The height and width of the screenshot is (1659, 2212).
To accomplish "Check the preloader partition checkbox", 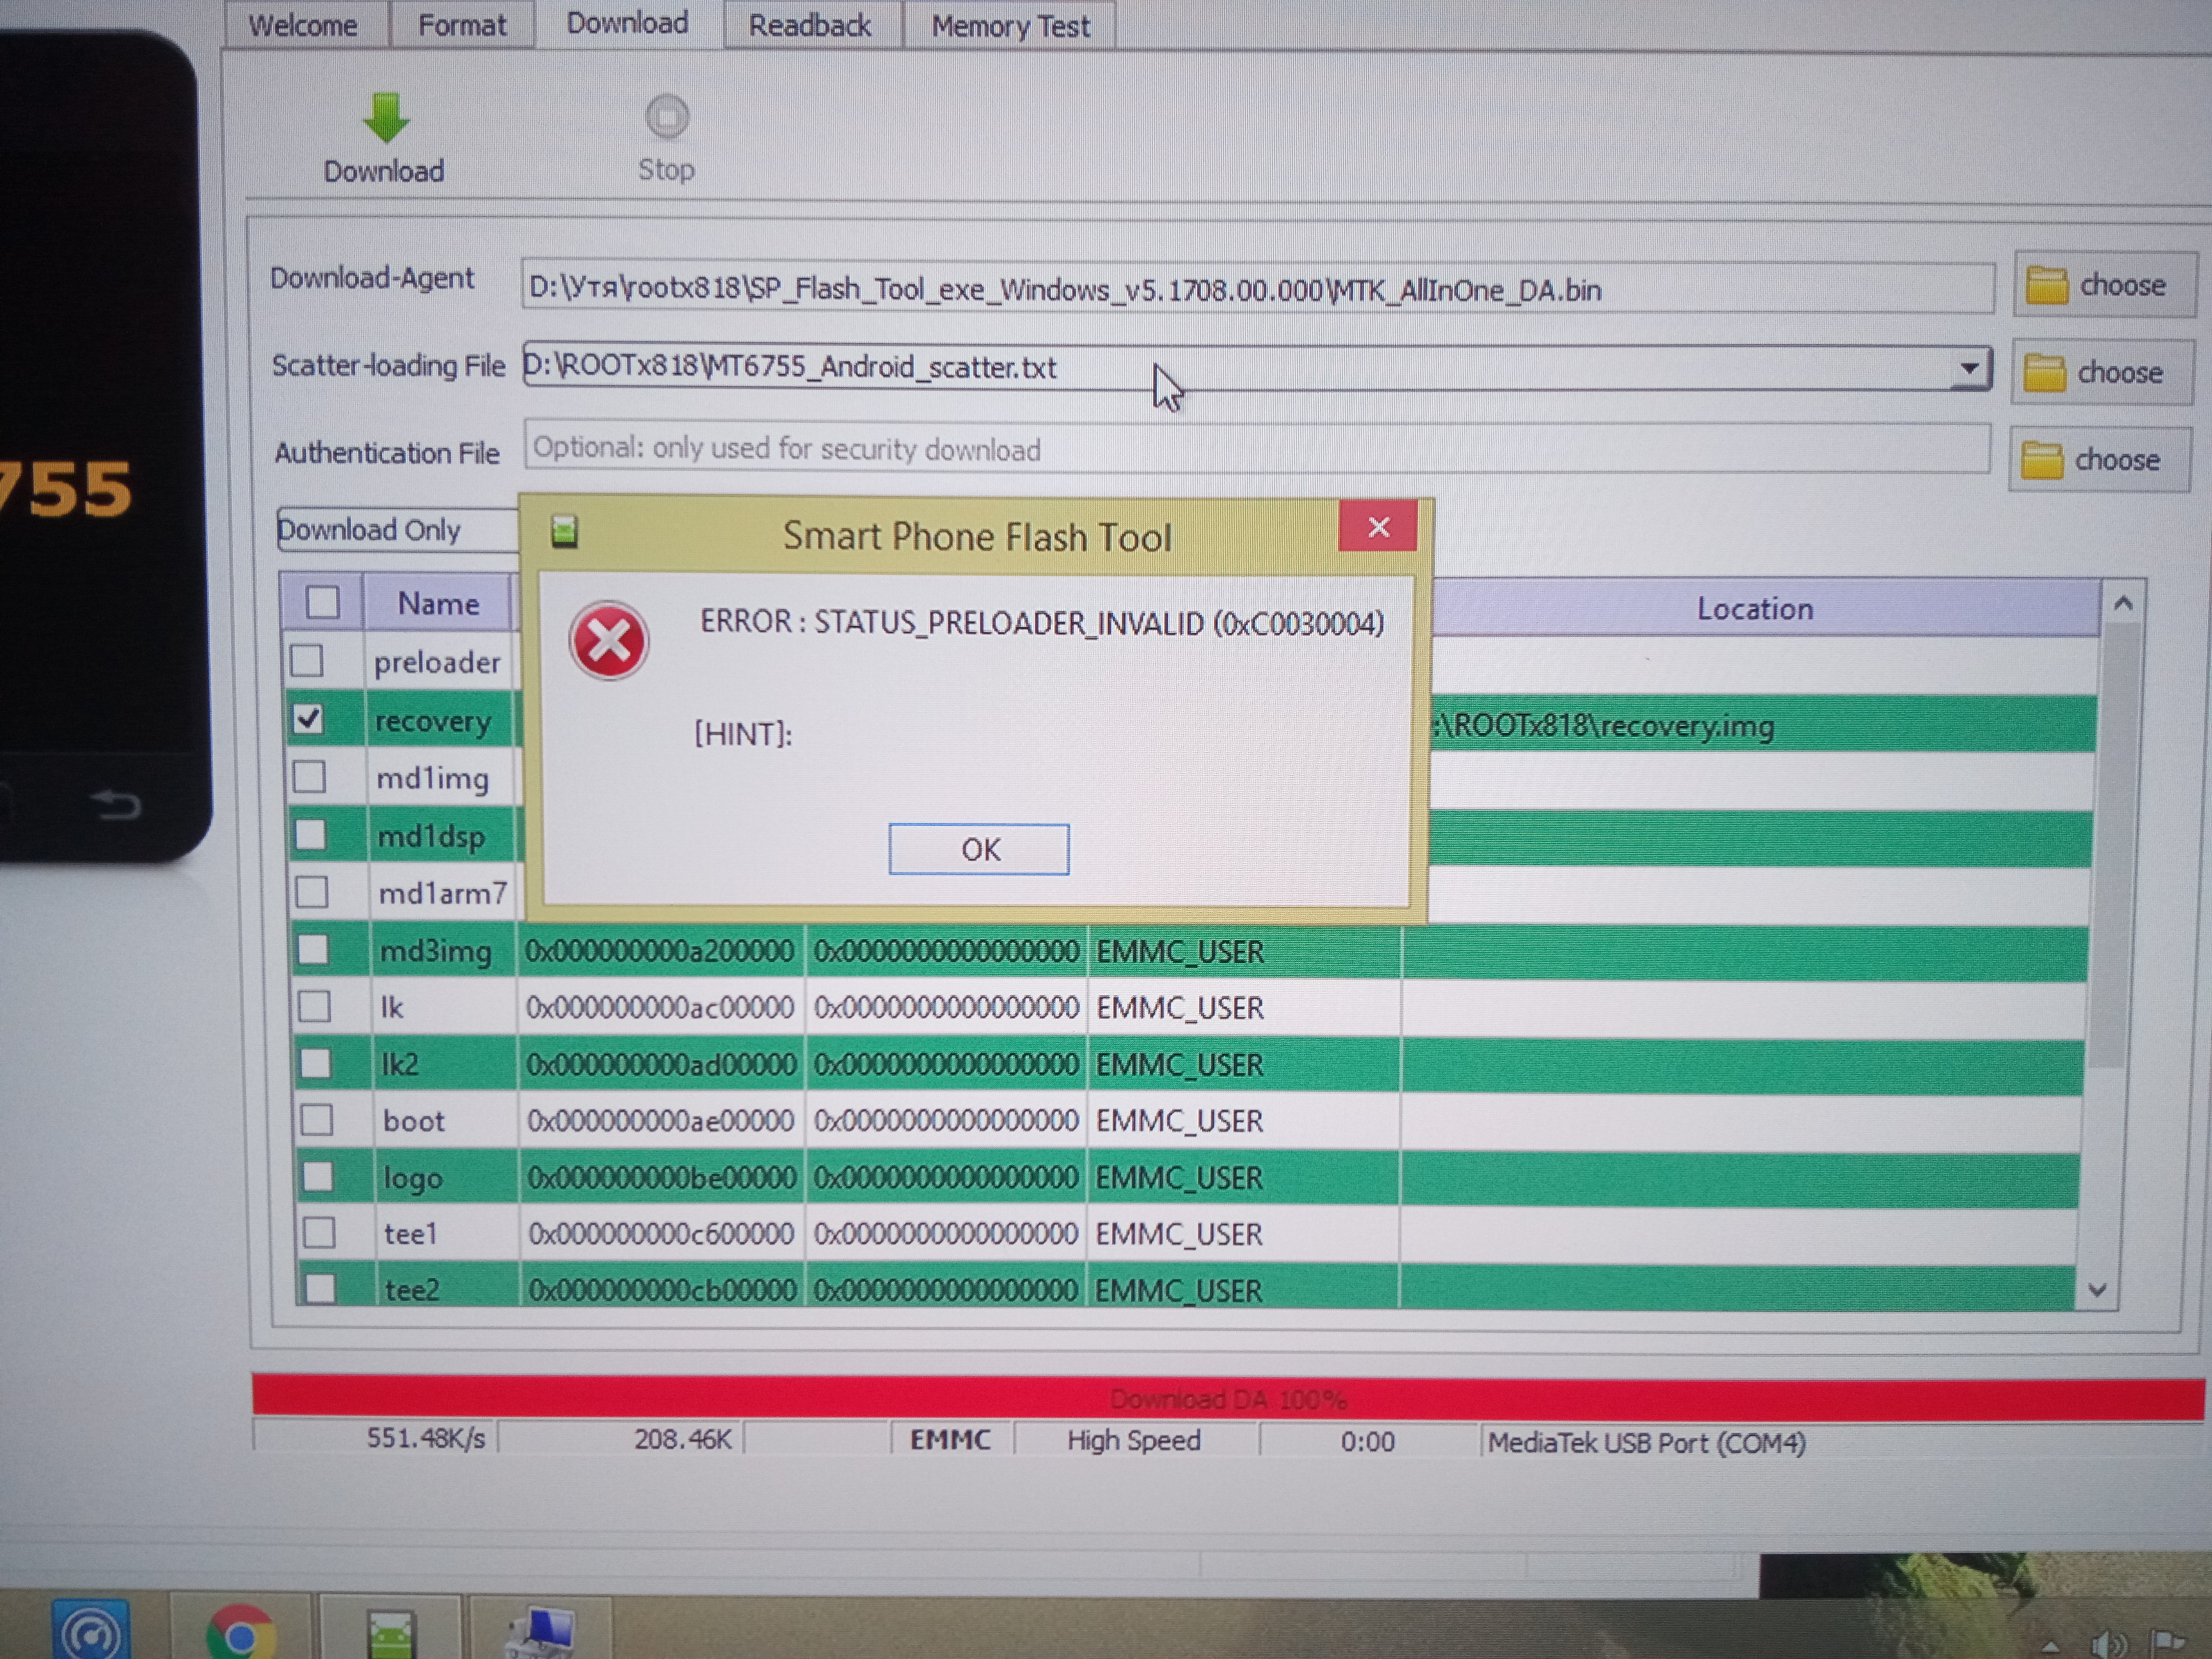I will [x=307, y=661].
